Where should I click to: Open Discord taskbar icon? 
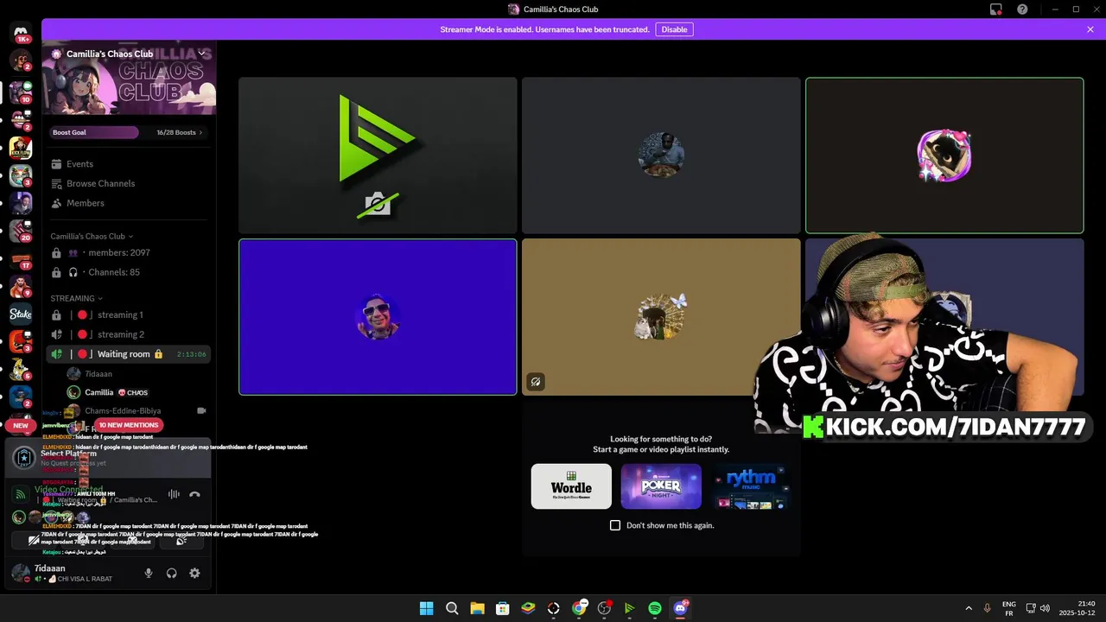coord(680,608)
